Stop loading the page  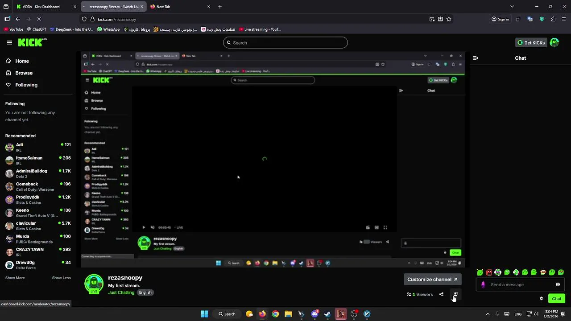[39, 19]
